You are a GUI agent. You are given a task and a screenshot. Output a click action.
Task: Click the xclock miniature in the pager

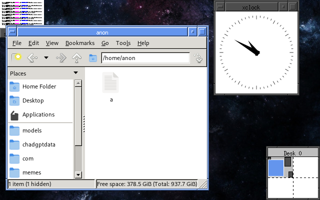pos(288,161)
